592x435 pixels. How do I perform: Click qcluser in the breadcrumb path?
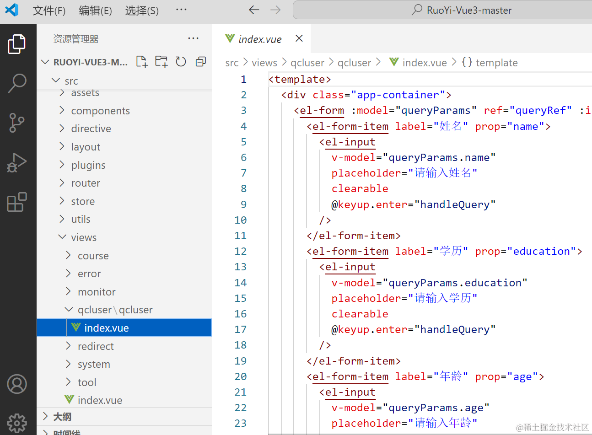307,63
